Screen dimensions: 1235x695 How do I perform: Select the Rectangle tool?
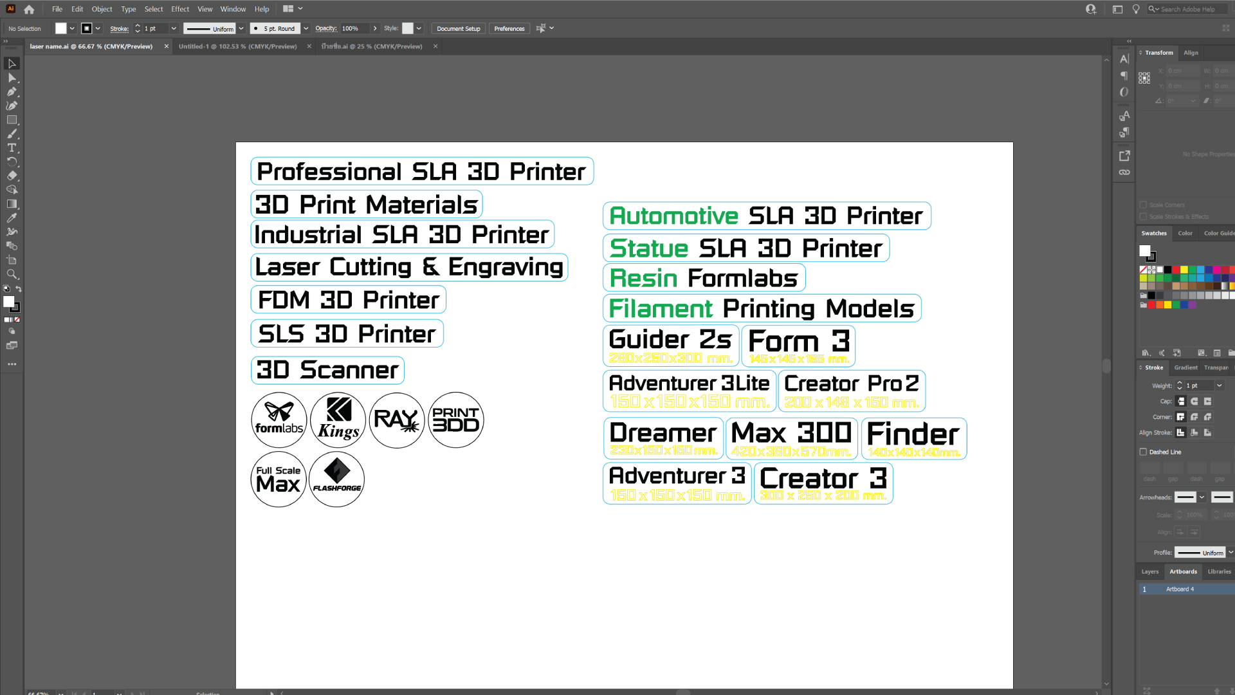coord(12,120)
